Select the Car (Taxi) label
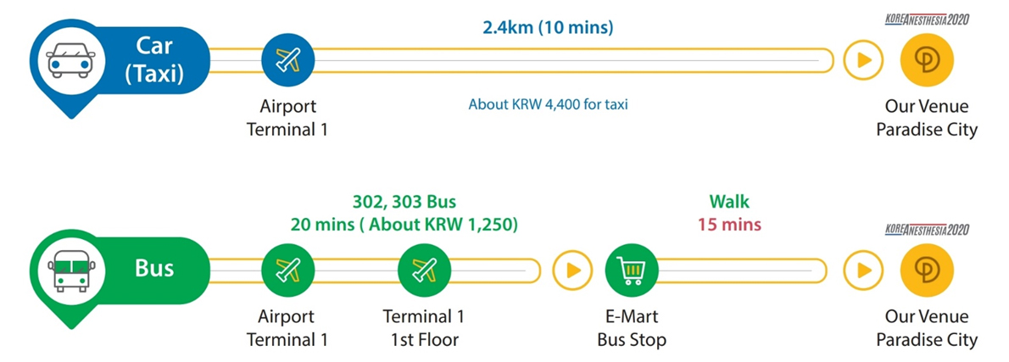 pyautogui.click(x=154, y=60)
